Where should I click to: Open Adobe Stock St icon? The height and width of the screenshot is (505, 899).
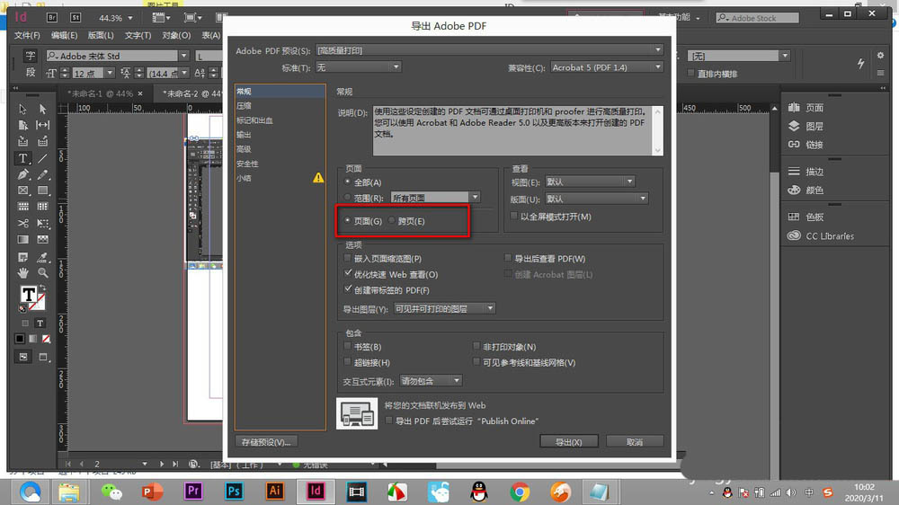click(76, 18)
